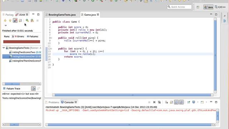
Task: Switch to the C/C++ perspective
Action: [220, 7]
